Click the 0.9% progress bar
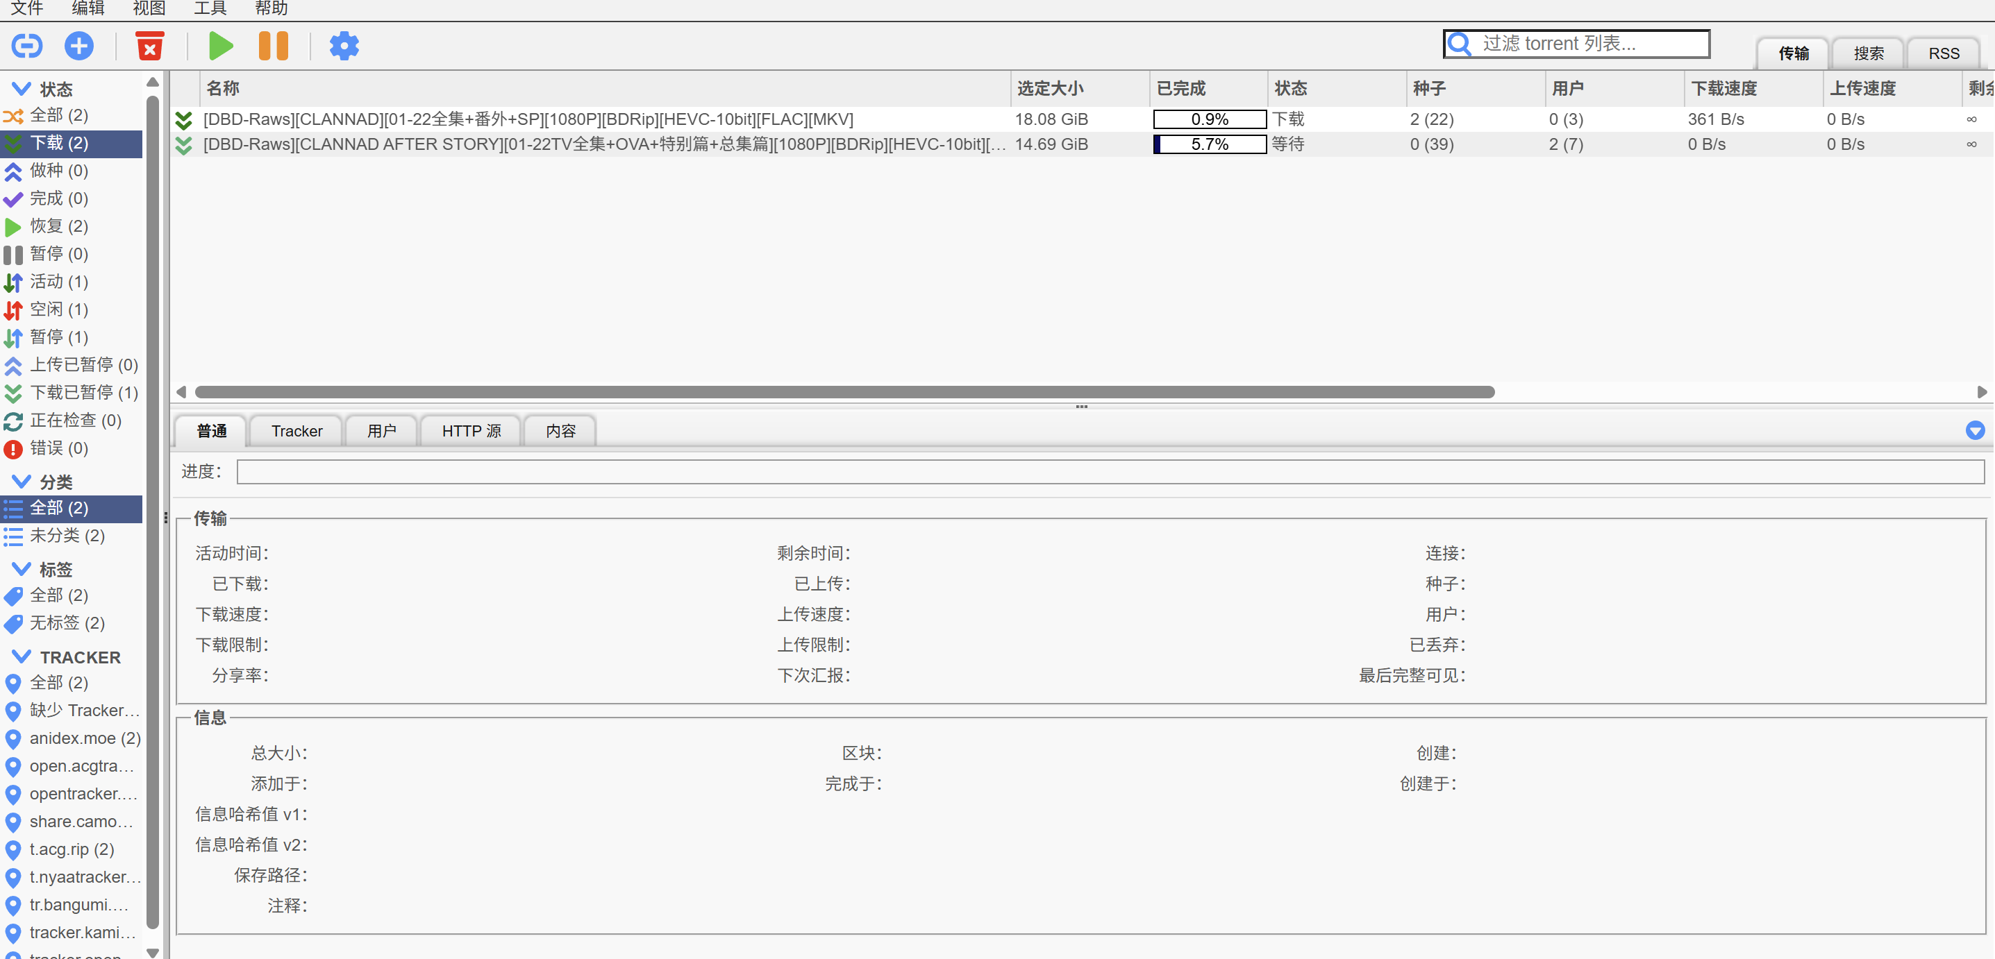The width and height of the screenshot is (1995, 959). (1210, 120)
